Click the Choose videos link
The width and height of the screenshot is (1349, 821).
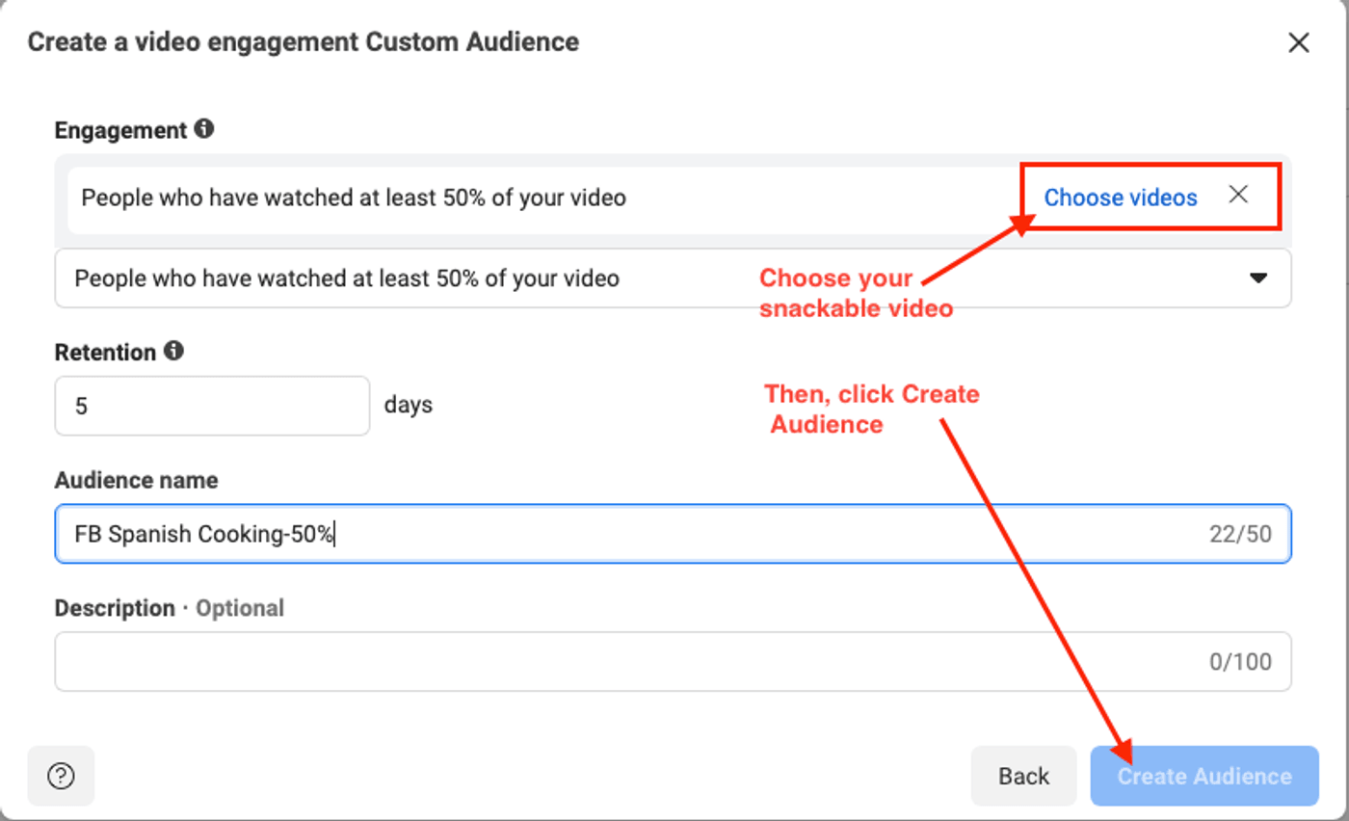(x=1120, y=197)
